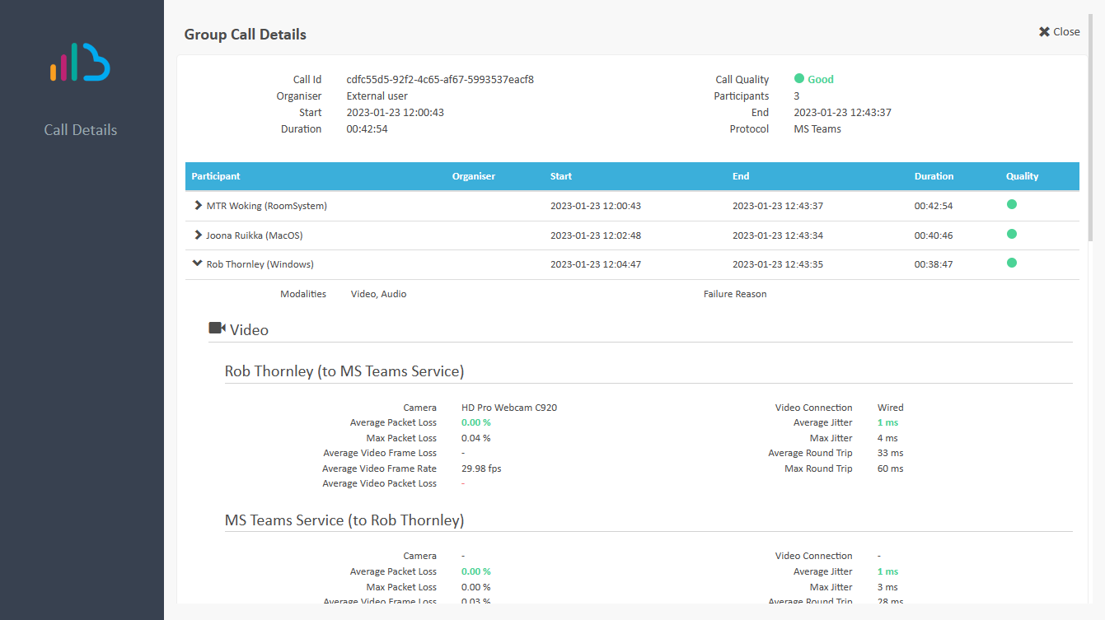Click Joona Ruikka start time 12:02:48
Screen dimensions: 1105x620
click(x=596, y=235)
